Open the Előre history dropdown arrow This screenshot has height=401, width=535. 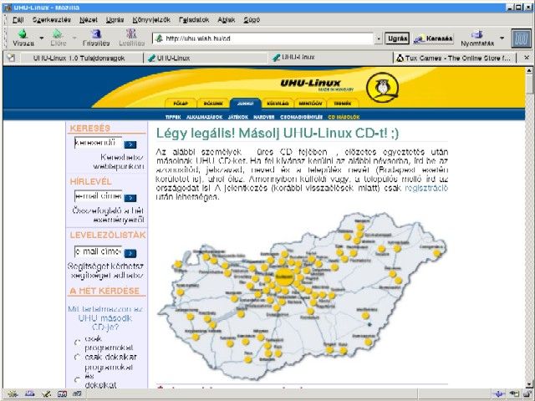[x=74, y=38]
